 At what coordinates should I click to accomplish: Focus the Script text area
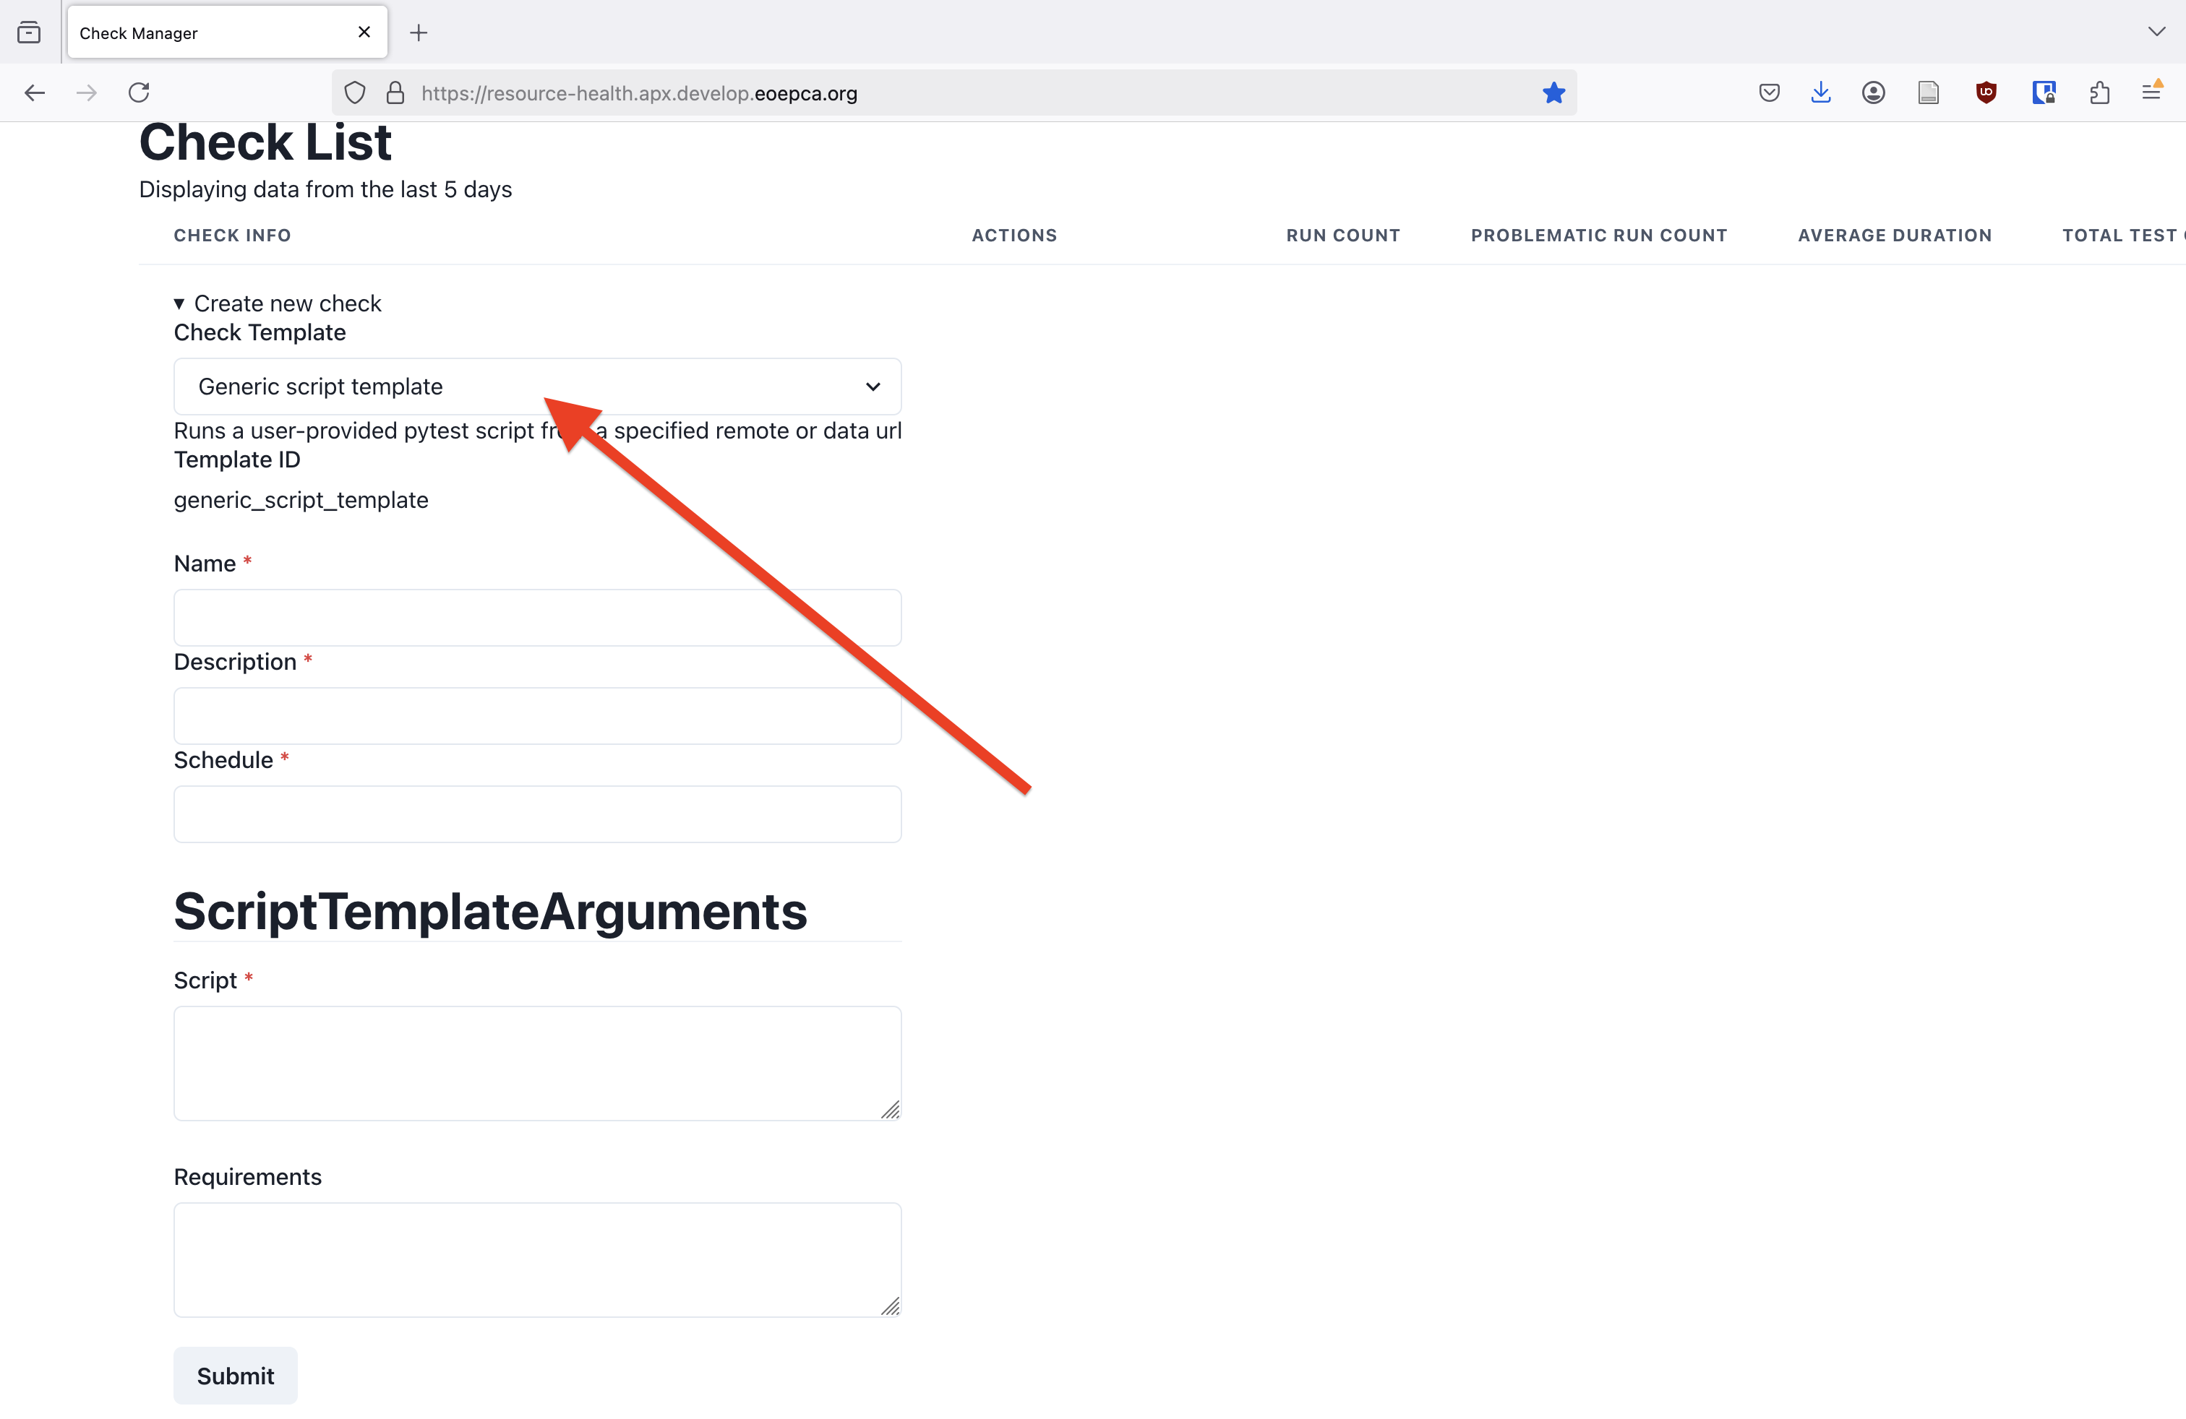(x=537, y=1063)
